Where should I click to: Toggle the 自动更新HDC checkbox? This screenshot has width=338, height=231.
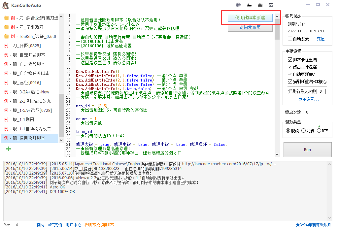[290, 74]
